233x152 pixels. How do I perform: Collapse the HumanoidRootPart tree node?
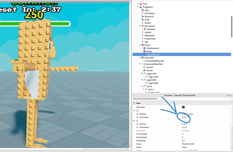point(140,64)
